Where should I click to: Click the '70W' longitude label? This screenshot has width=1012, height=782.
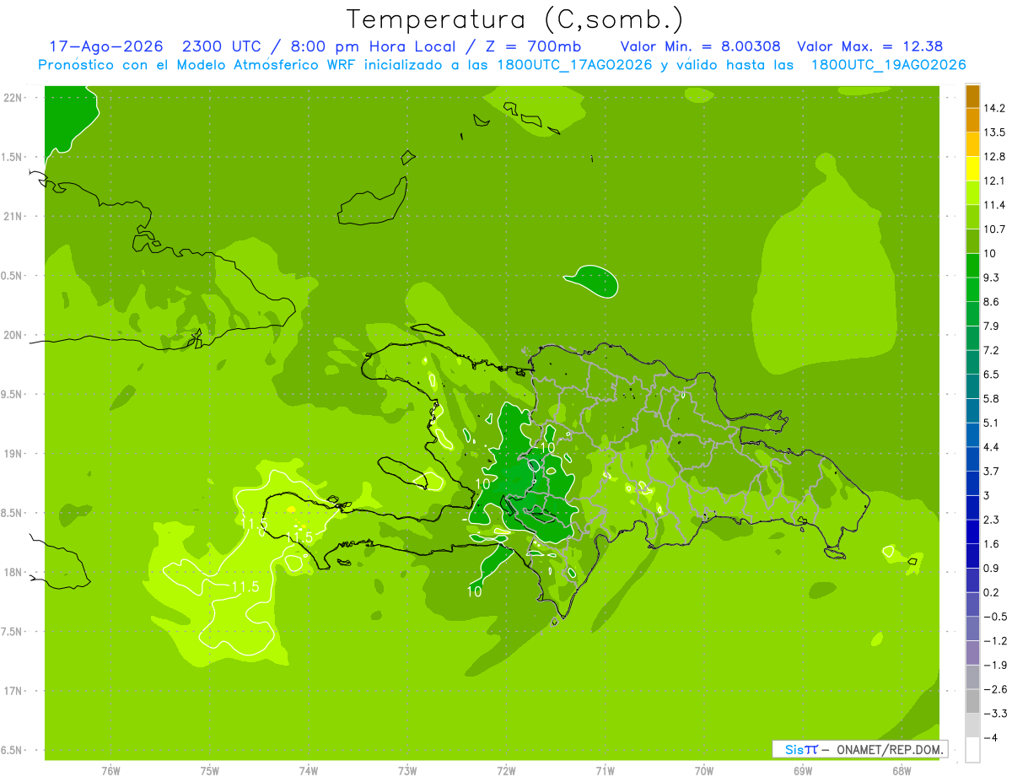(x=704, y=771)
